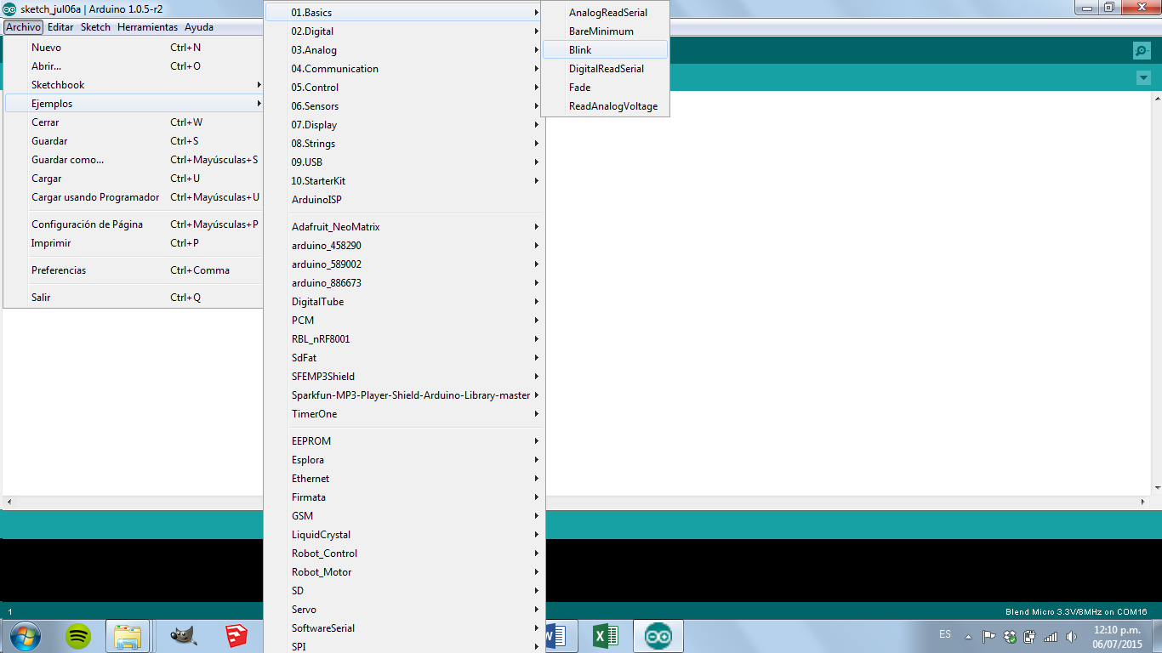Open the Serial Monitor magnifier icon

tap(1142, 51)
